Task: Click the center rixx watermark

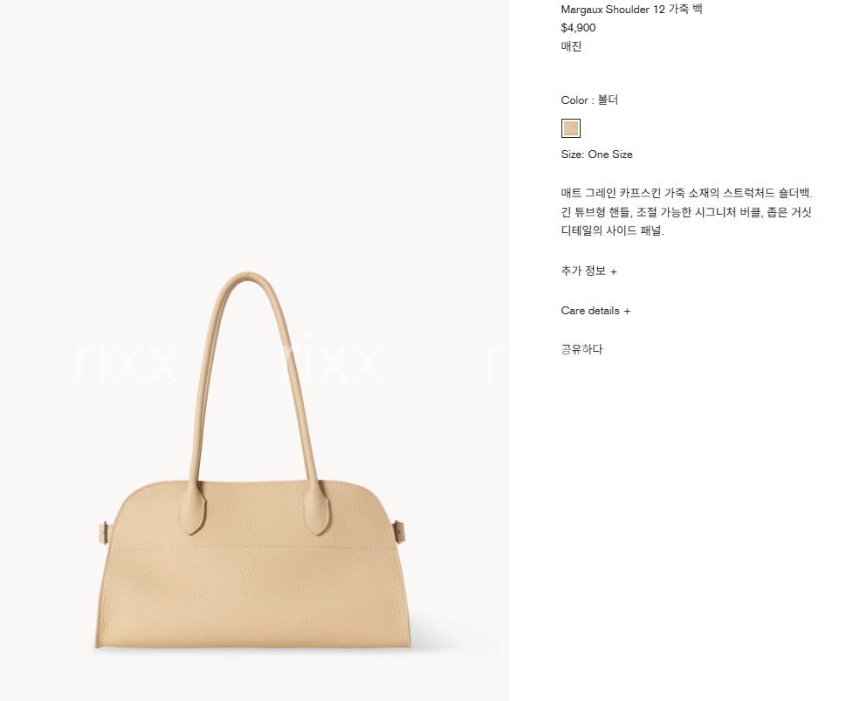Action: click(332, 358)
